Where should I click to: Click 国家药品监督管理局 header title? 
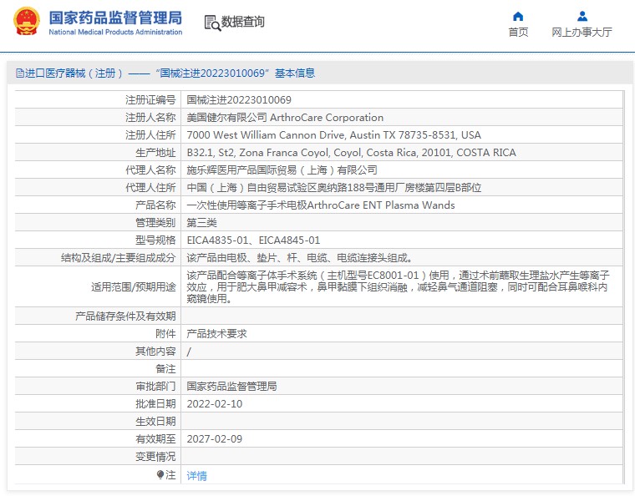pyautogui.click(x=115, y=18)
